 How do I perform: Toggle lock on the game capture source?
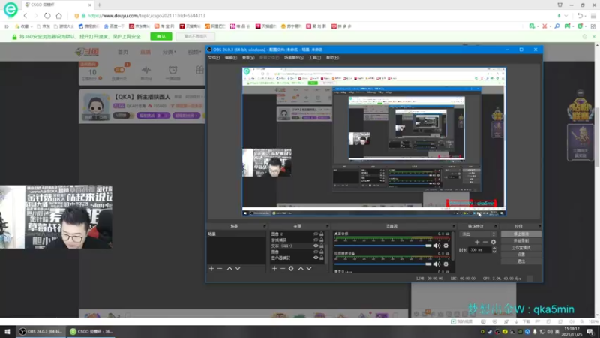(x=322, y=240)
